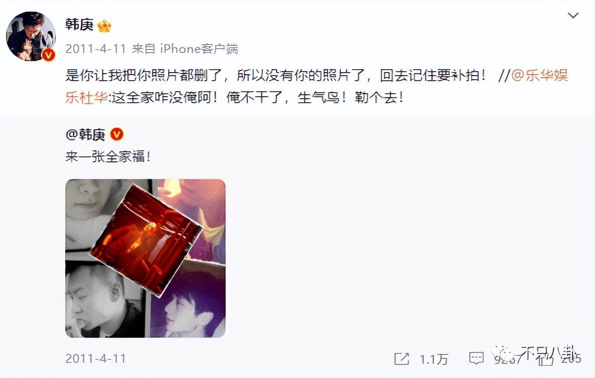The width and height of the screenshot is (595, 378).
Task: Open the @乐华娱乐杜华 mention link
Action: point(317,86)
